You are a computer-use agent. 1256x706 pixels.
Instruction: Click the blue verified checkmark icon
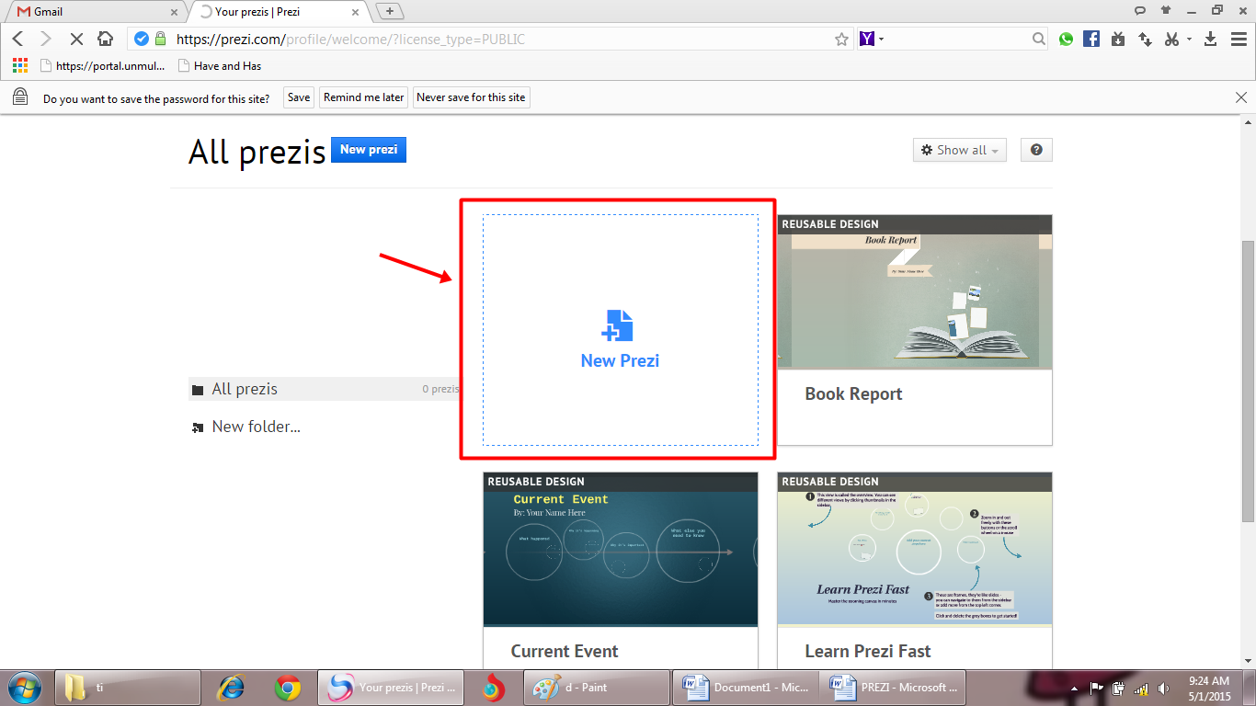142,39
